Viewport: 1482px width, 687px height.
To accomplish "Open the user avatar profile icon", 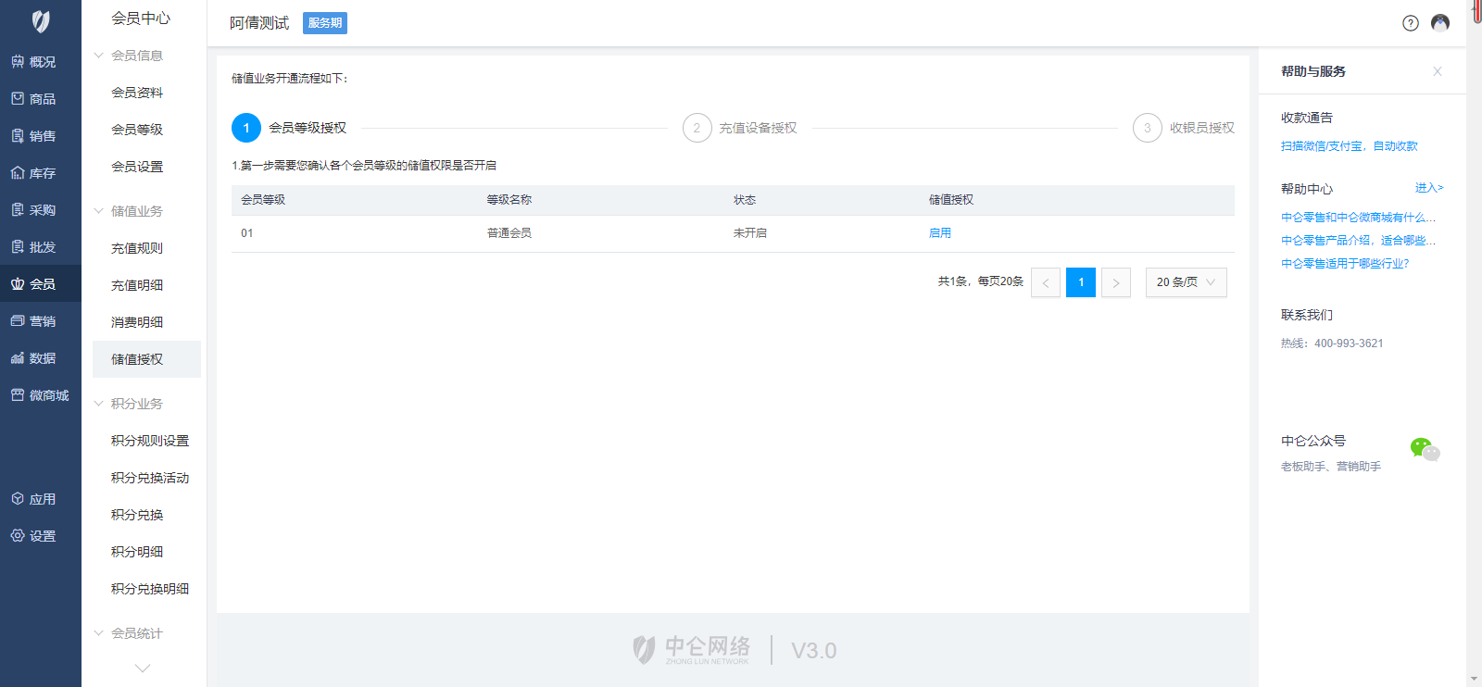I will click(1439, 23).
